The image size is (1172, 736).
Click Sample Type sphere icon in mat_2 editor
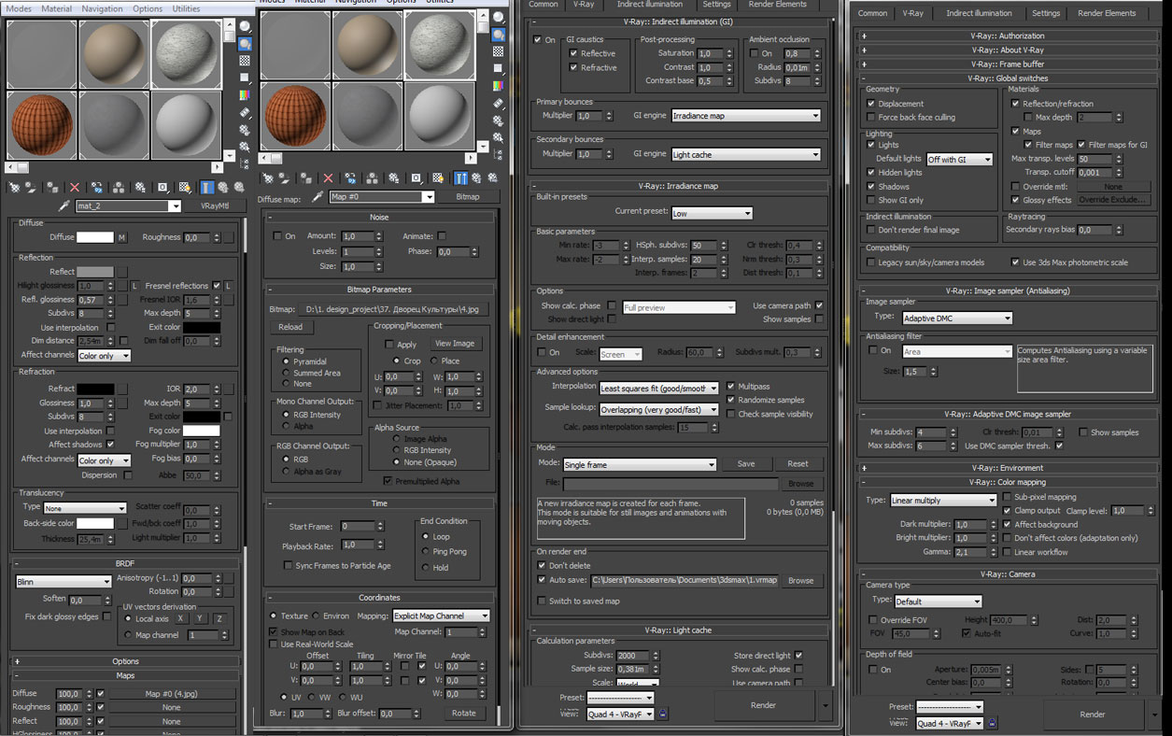(245, 26)
